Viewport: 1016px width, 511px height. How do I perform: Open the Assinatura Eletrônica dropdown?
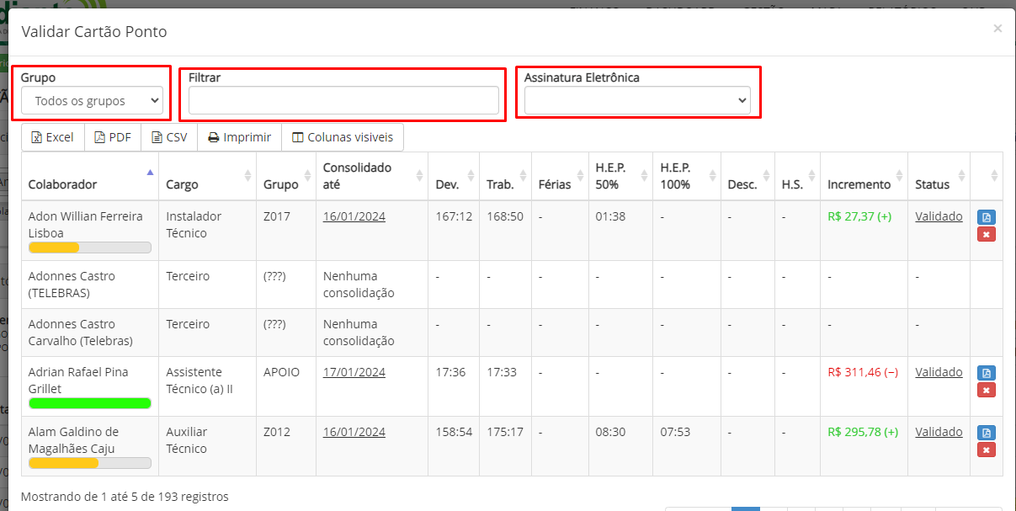[636, 101]
